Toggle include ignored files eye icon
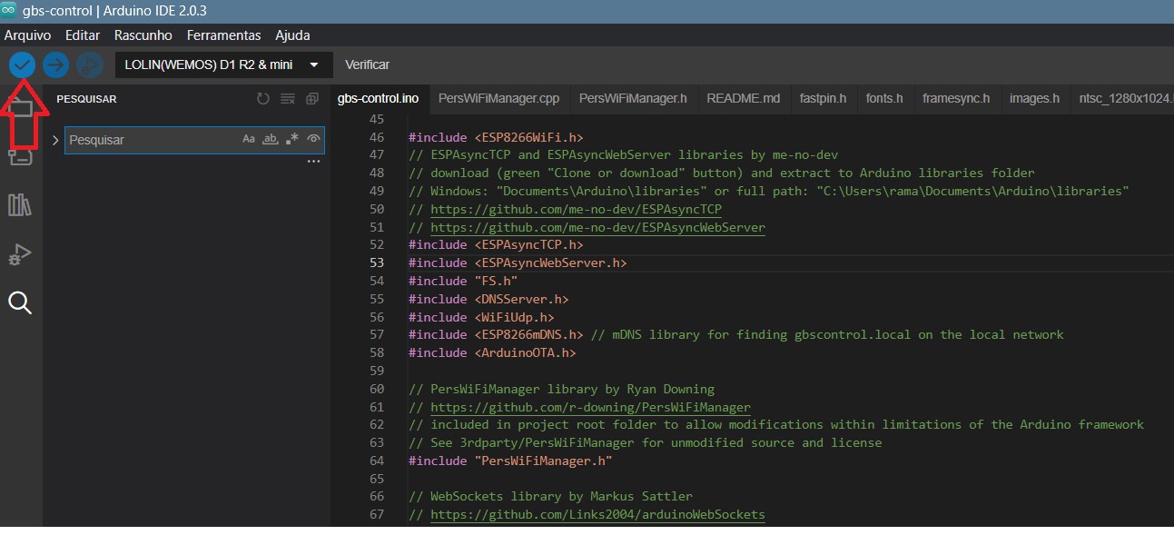The image size is (1174, 535). pos(313,139)
